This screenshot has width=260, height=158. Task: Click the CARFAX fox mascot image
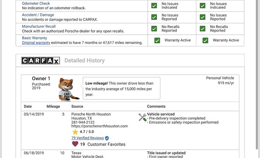pyautogui.click(x=68, y=89)
